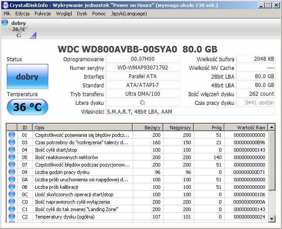
Task: Click the 262 count power-on value
Action: point(256,94)
